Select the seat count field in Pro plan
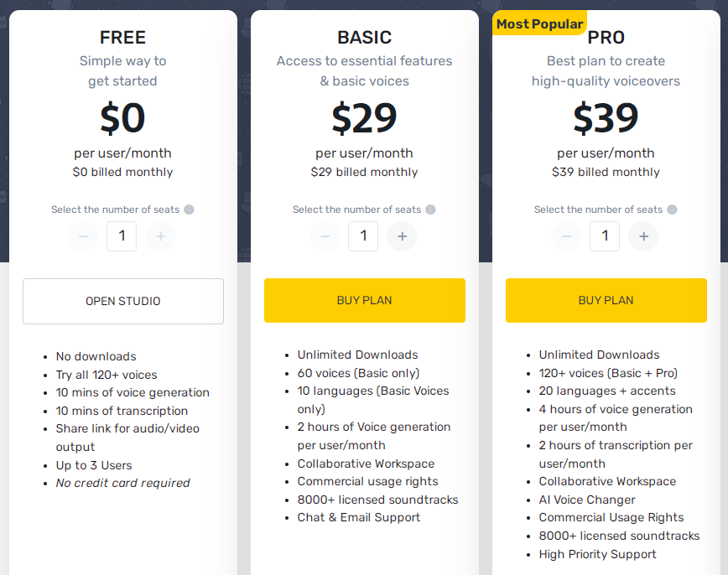 [605, 236]
